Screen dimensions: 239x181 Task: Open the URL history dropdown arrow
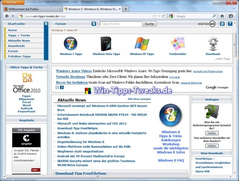click(159, 16)
